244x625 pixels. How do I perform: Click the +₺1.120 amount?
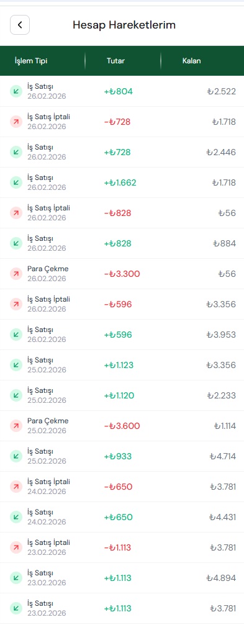point(119,395)
